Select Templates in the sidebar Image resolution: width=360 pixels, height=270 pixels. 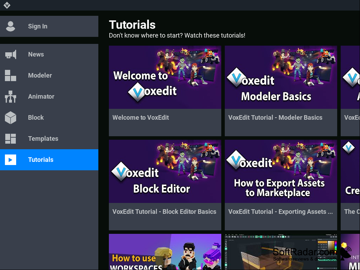(49, 139)
